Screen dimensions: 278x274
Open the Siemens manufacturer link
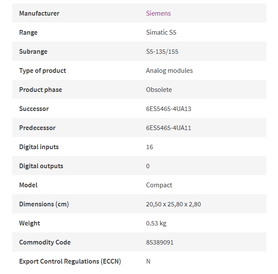[x=158, y=13]
